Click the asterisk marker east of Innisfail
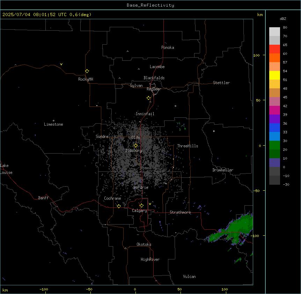Viewport: 301px width, 294px height. [x=175, y=106]
